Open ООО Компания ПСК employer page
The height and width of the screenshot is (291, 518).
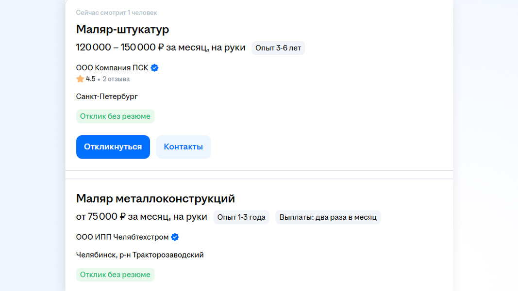pyautogui.click(x=112, y=68)
